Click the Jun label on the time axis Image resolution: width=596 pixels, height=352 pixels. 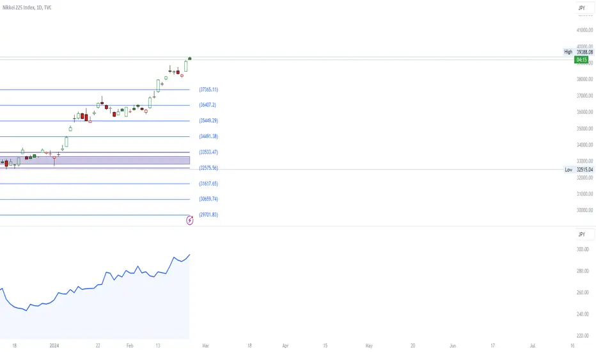(453, 346)
